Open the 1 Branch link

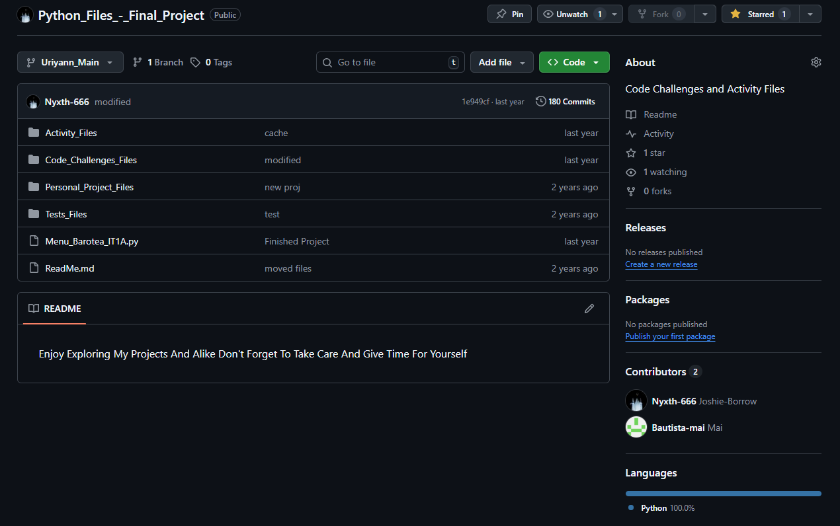[x=158, y=62]
